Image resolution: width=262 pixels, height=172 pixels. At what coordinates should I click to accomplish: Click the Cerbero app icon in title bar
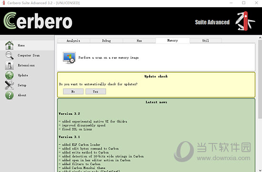pos(3,3)
